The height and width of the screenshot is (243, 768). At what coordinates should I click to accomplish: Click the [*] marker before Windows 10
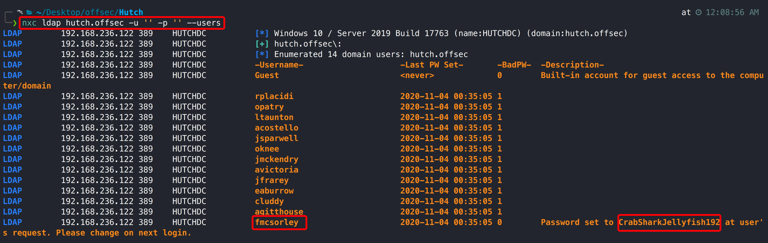[x=262, y=33]
